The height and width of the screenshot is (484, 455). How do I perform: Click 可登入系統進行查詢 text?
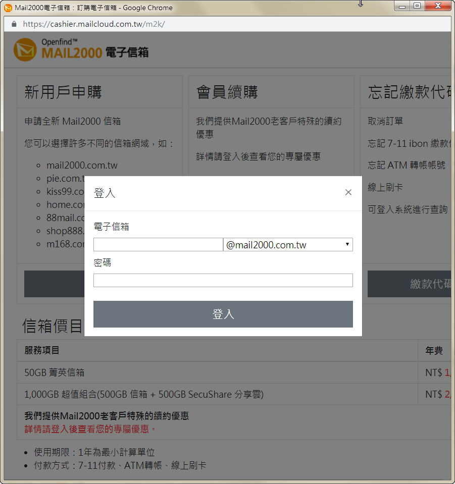tap(408, 209)
